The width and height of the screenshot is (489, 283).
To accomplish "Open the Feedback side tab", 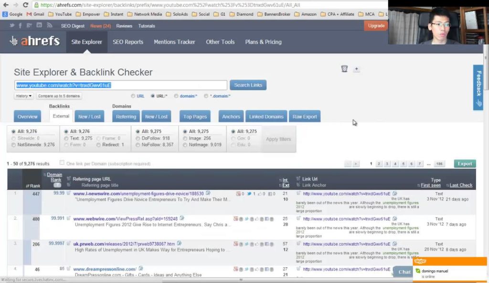I will click(478, 87).
